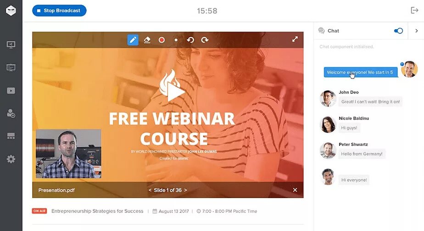The height and width of the screenshot is (231, 424).
Task: Open the presentation board sidebar icon
Action: (x=11, y=67)
